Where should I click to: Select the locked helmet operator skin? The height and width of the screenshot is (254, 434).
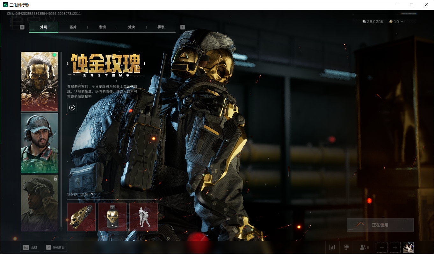[40, 203]
